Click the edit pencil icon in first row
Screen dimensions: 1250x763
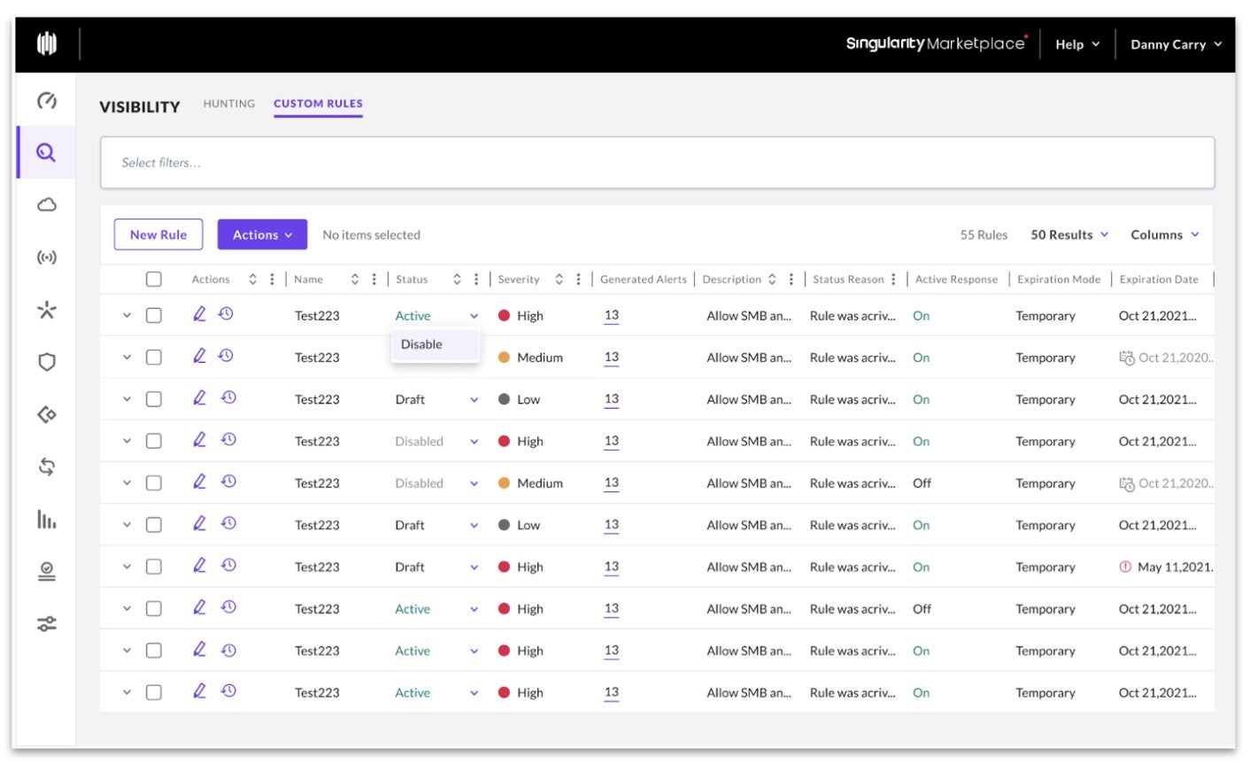point(199,314)
